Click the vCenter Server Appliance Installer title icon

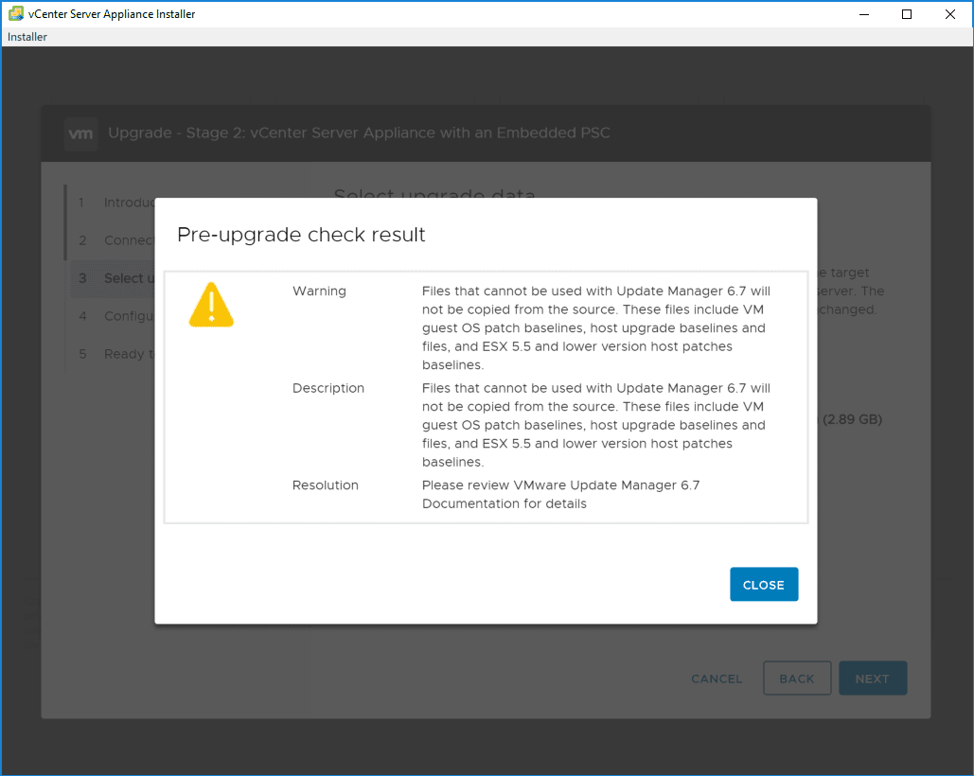click(15, 13)
